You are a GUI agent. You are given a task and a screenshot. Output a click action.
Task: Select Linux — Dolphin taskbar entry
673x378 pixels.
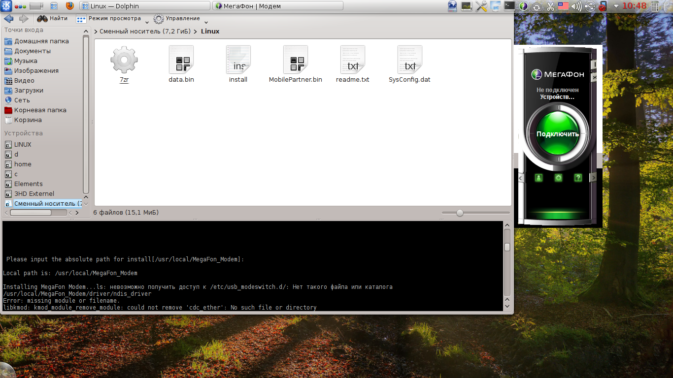pyautogui.click(x=145, y=6)
